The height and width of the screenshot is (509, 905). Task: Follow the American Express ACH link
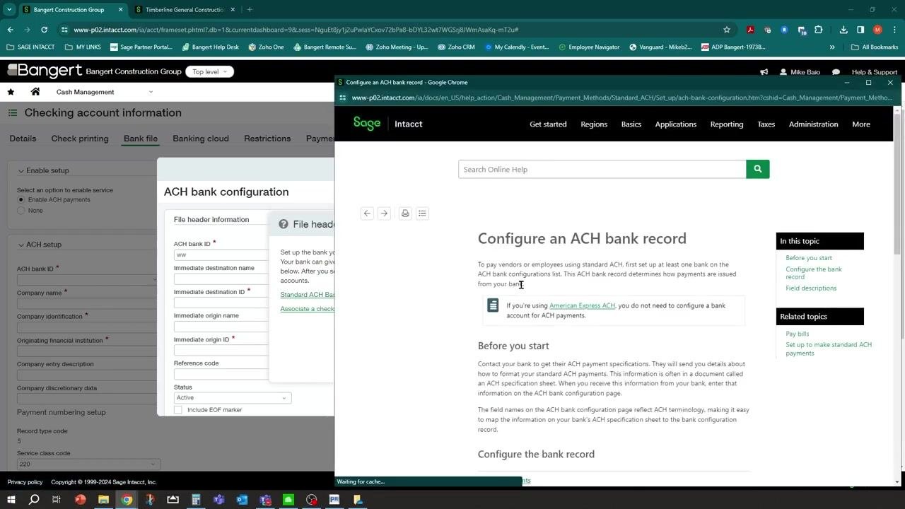coord(582,305)
